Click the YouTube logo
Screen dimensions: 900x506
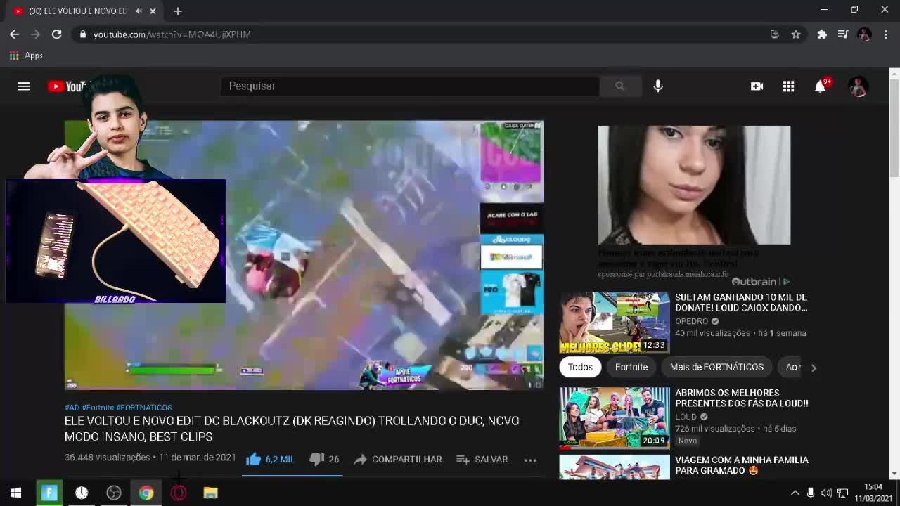67,86
